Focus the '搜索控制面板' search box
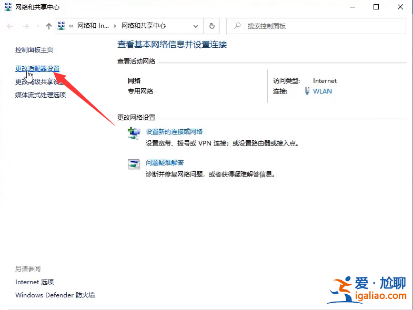Image resolution: width=413 pixels, height=310 pixels. click(316, 26)
